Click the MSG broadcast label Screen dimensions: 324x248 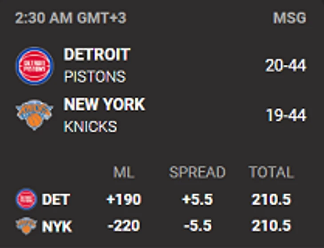point(289,18)
